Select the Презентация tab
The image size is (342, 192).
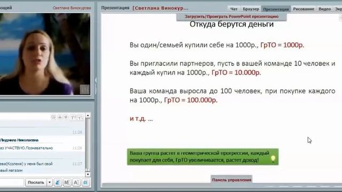(x=276, y=9)
